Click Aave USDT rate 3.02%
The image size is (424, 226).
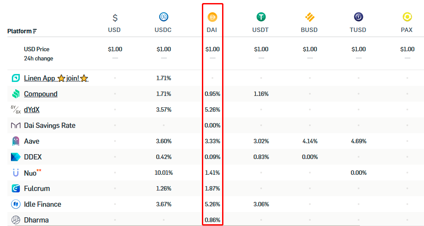261,141
